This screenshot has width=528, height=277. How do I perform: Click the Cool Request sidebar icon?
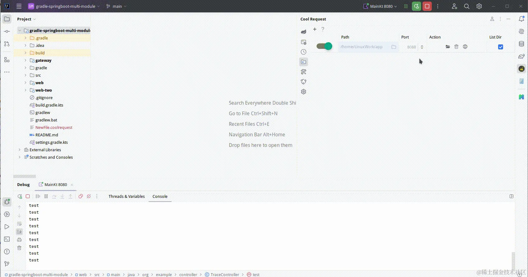click(521, 69)
